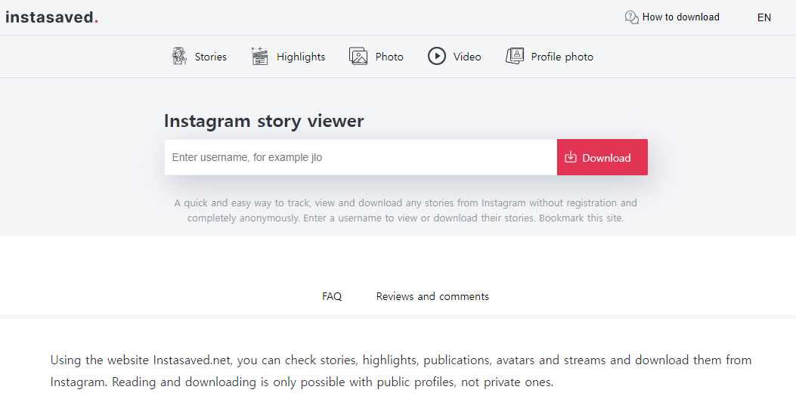Viewport: 796px width, 402px height.
Task: Open the Profile photo downloader
Action: pos(562,57)
